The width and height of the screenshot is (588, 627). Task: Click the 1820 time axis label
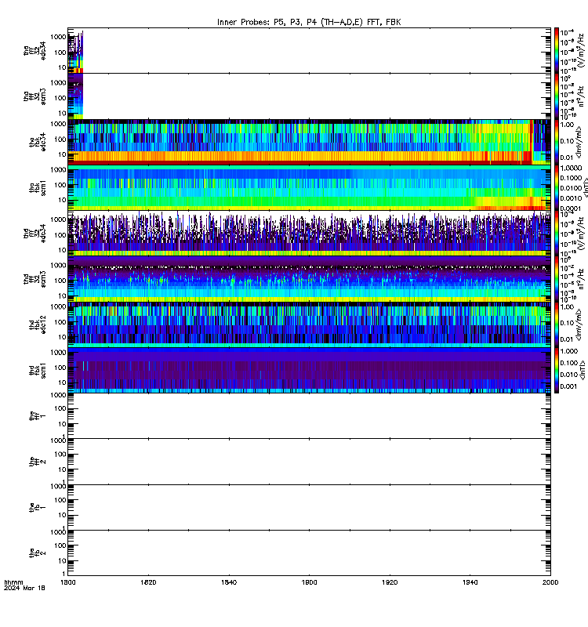pos(148,582)
